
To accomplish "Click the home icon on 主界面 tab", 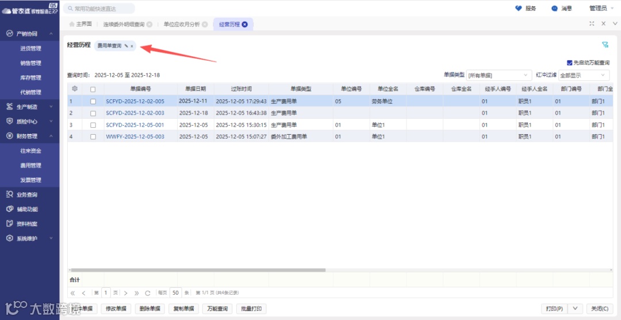I will click(72, 24).
